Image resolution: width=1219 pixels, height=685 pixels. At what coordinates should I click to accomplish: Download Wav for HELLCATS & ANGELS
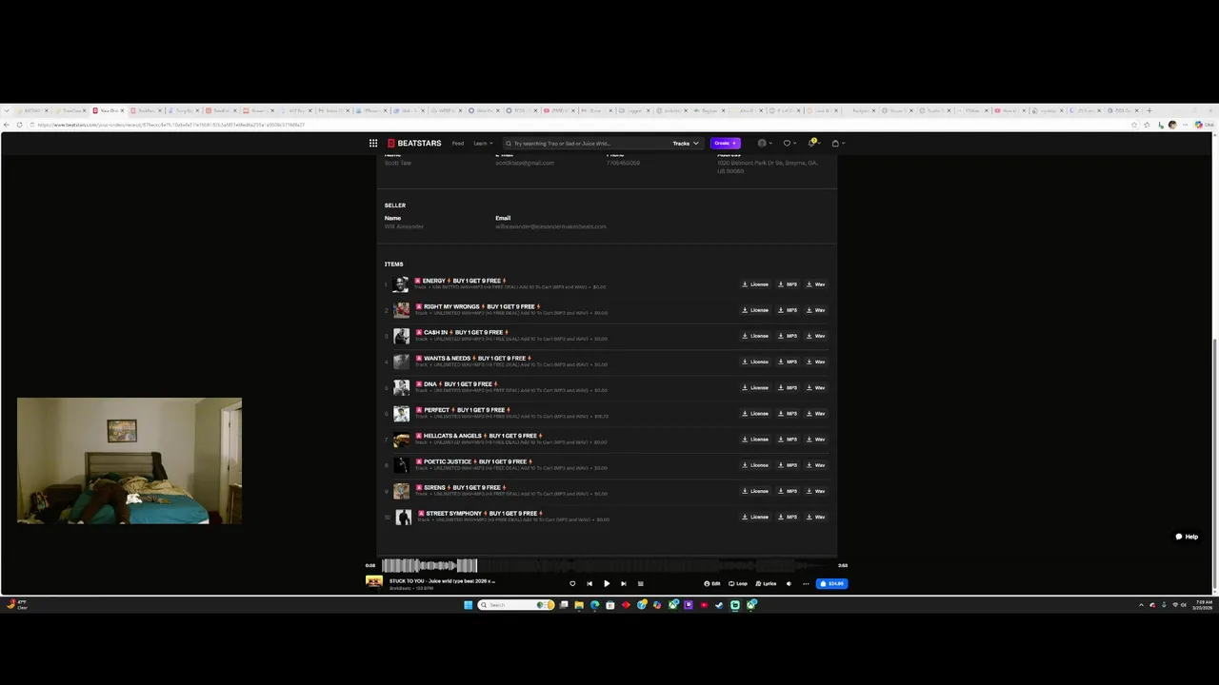click(x=816, y=439)
